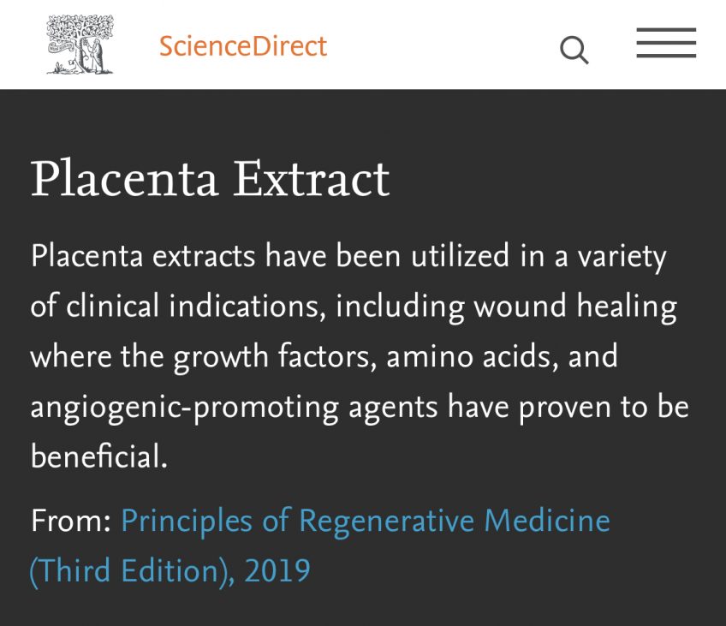The image size is (726, 626).
Task: Click "clinical indications" in the description
Action: tap(196, 307)
